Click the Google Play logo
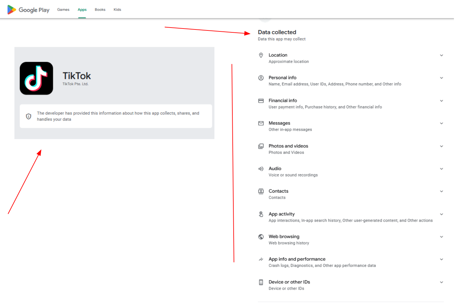The image size is (458, 307). click(x=28, y=10)
